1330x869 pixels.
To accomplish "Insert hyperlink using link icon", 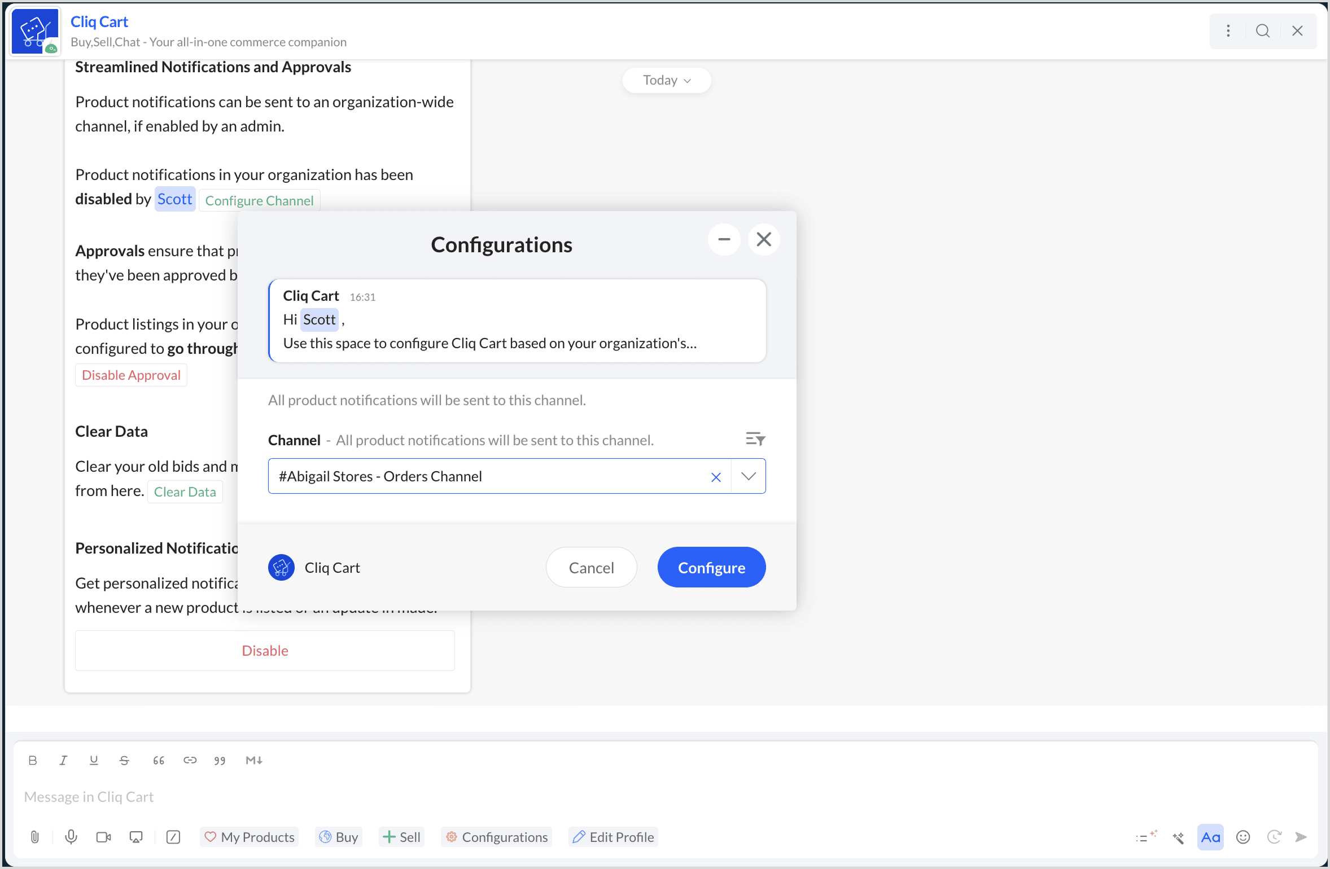I will pos(190,760).
